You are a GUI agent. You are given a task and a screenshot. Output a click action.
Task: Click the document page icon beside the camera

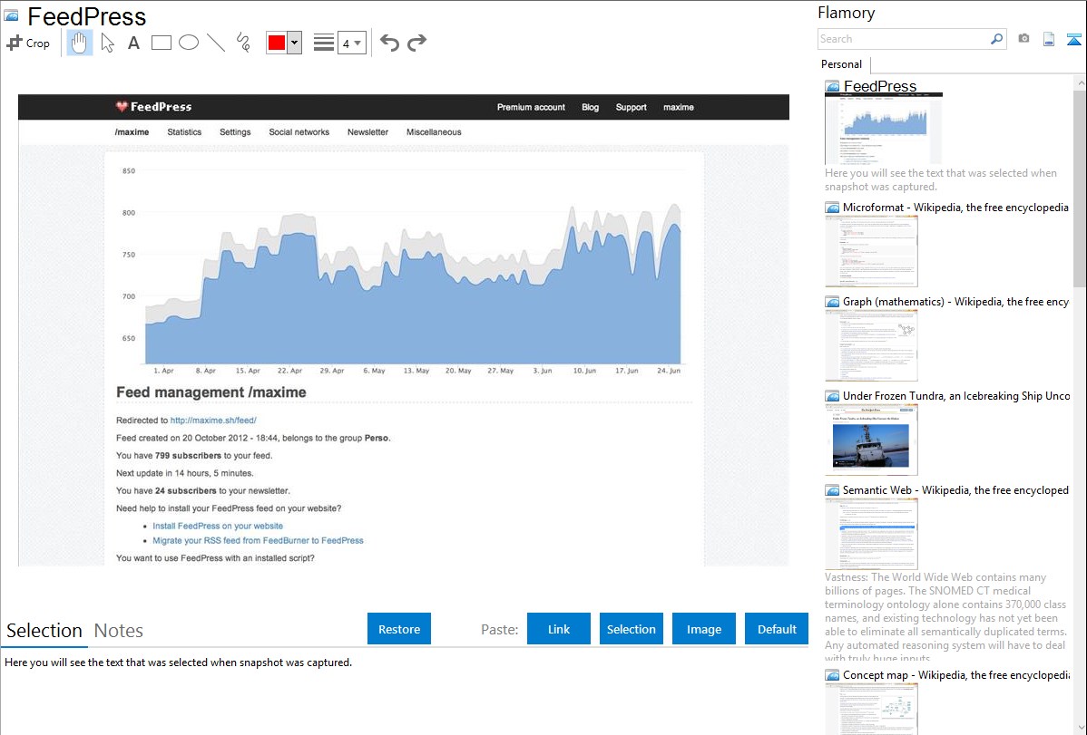point(1049,39)
